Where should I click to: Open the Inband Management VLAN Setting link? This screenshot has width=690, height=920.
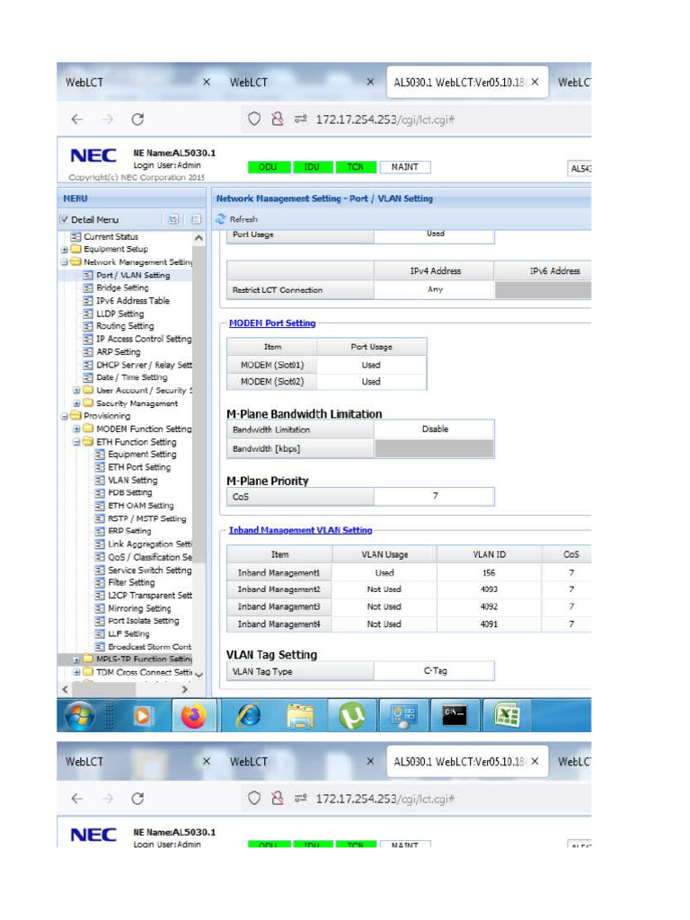[300, 530]
